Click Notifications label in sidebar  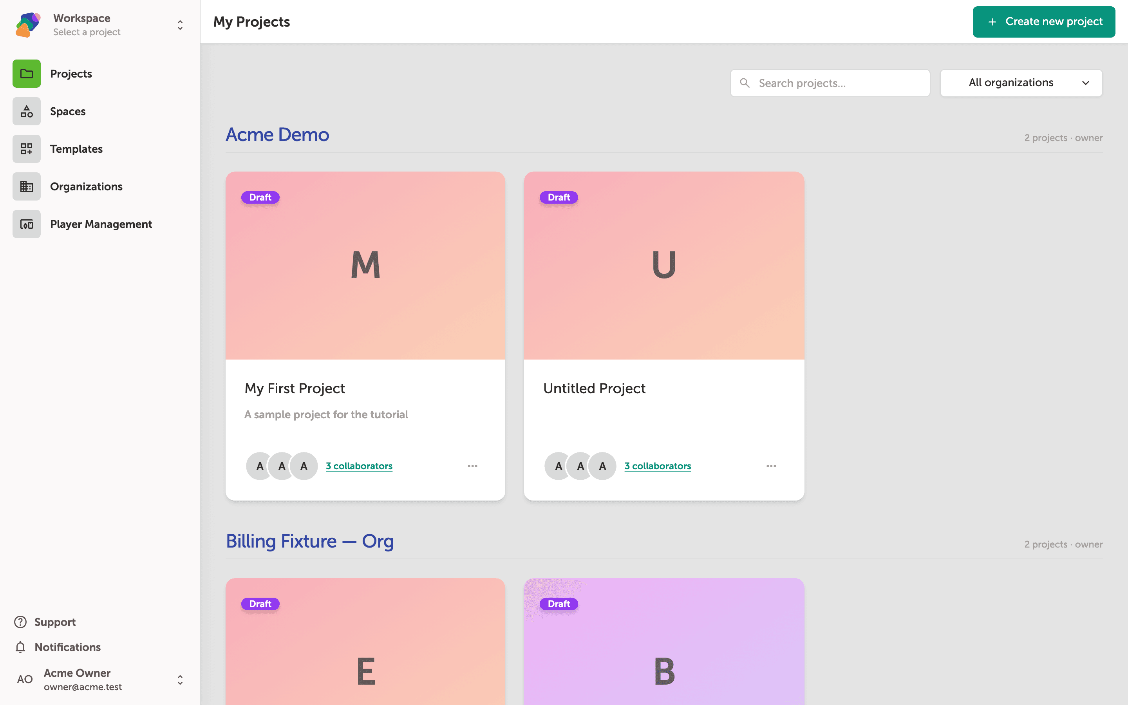pos(68,647)
